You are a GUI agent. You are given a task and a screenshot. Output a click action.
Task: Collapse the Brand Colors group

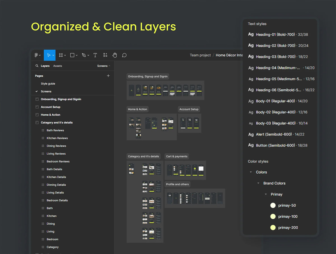pyautogui.click(x=258, y=183)
